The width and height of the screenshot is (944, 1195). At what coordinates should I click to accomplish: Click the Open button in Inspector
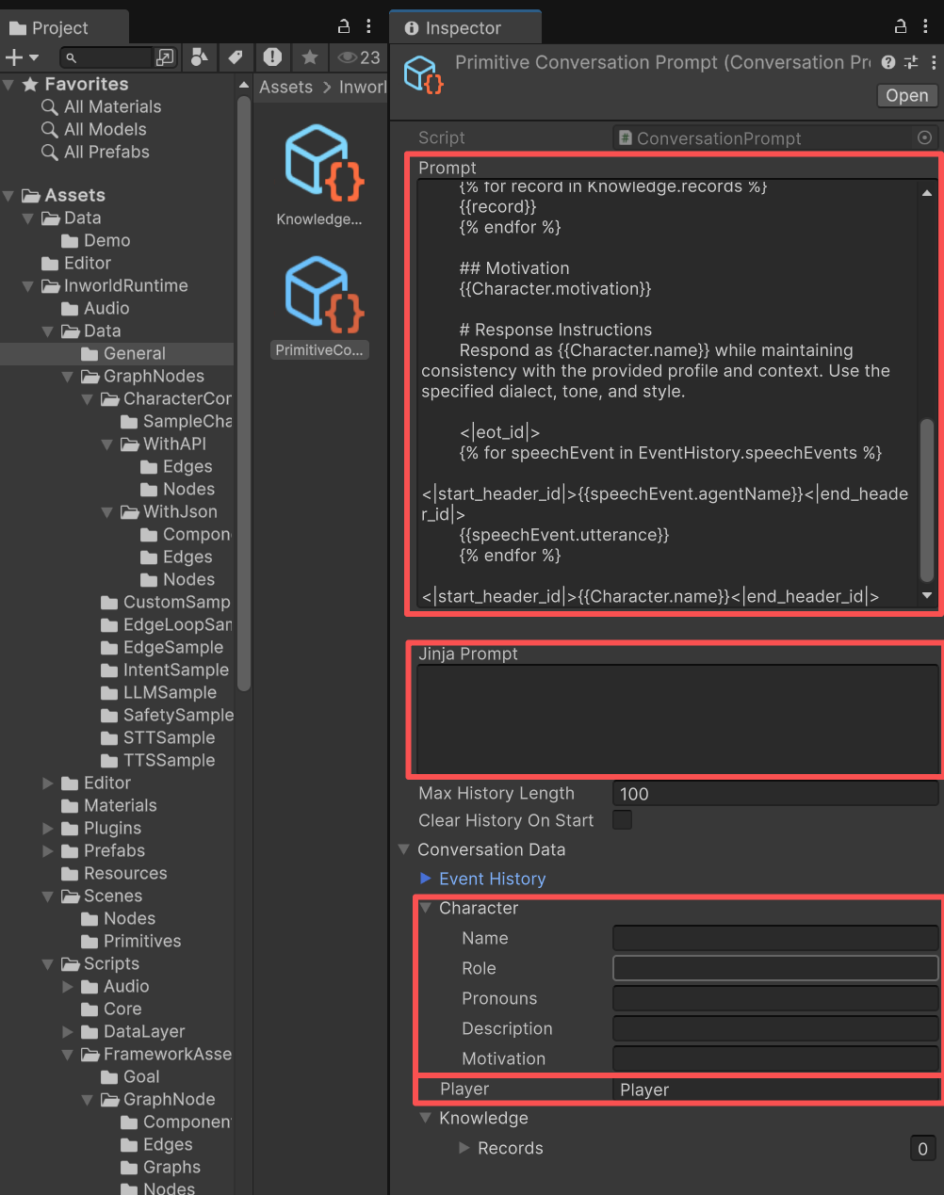tap(906, 95)
